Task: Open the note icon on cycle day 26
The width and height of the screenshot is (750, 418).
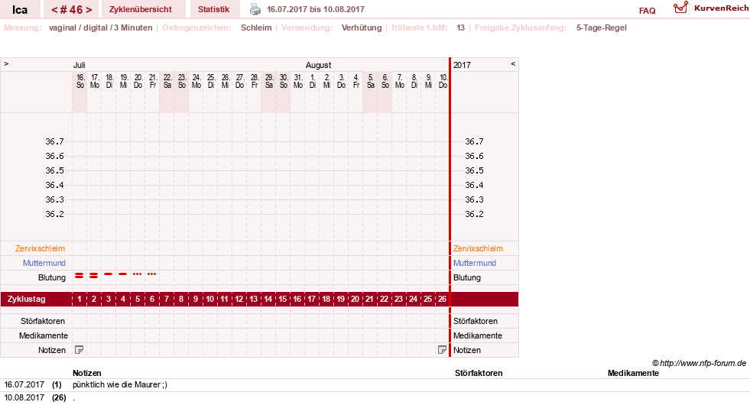Action: point(443,350)
